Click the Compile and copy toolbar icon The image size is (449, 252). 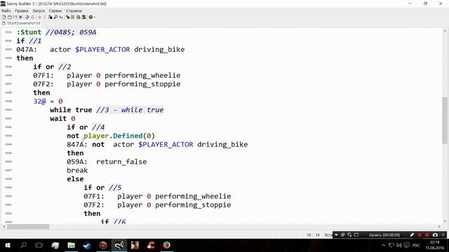pos(73,17)
